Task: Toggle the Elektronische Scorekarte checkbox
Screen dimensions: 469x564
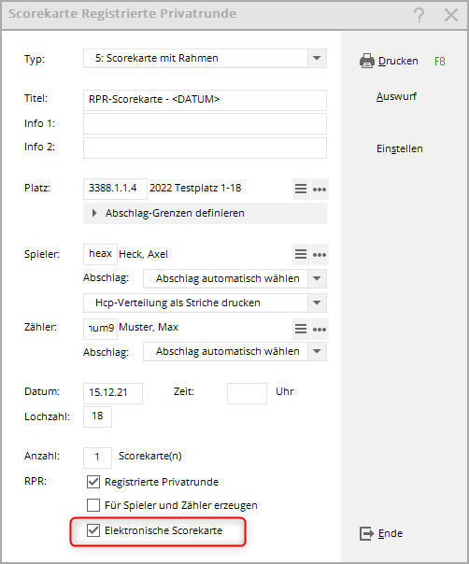Action: coord(93,530)
